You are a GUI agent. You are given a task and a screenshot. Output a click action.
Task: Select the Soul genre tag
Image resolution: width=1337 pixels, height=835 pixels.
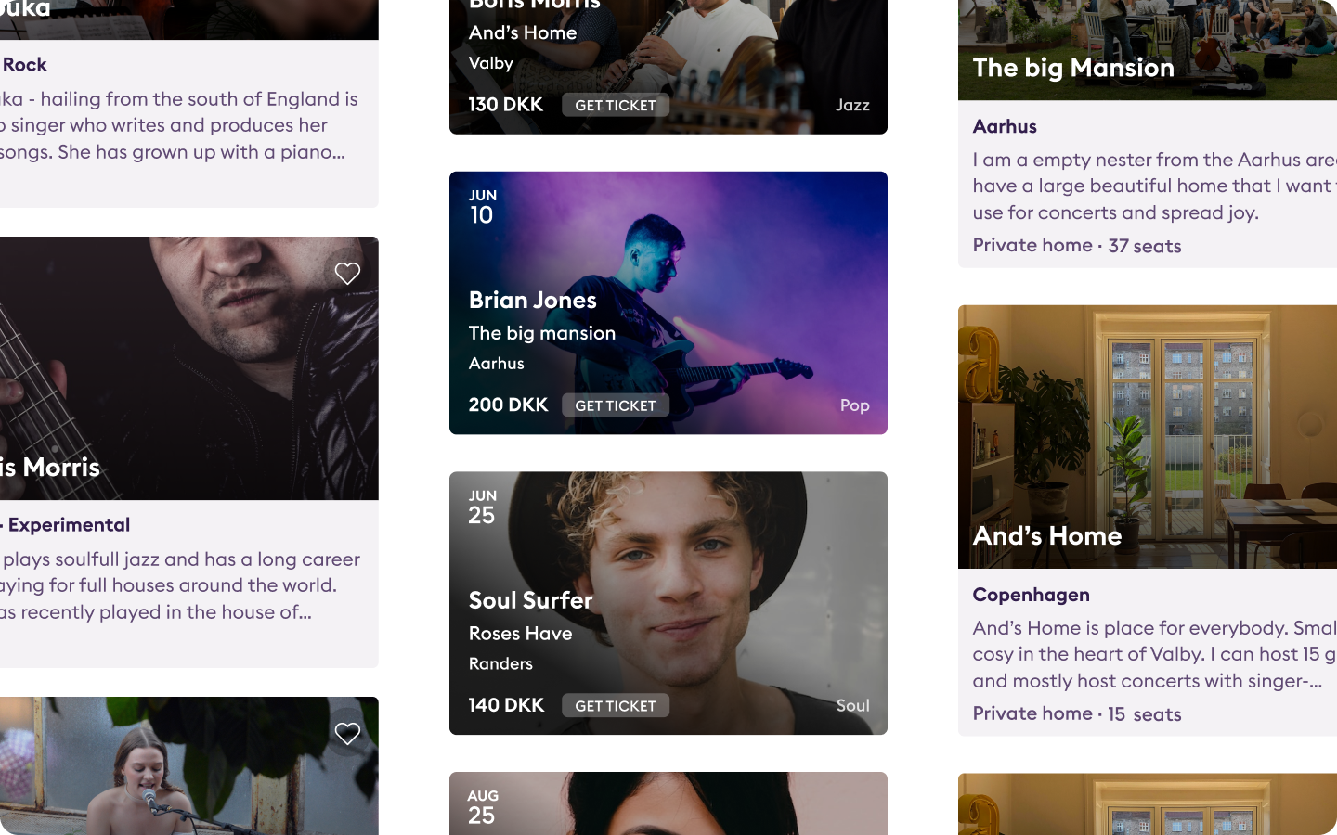(852, 705)
